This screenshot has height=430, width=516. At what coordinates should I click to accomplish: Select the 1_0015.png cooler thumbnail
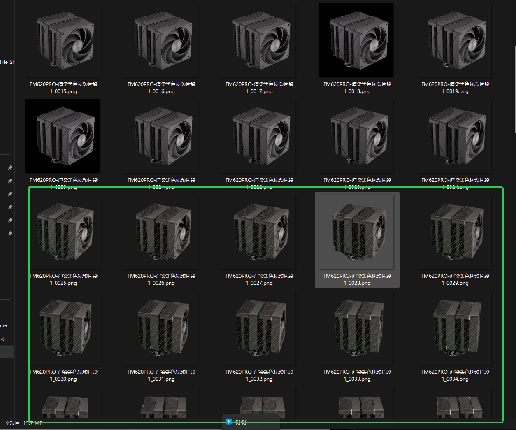tap(62, 40)
